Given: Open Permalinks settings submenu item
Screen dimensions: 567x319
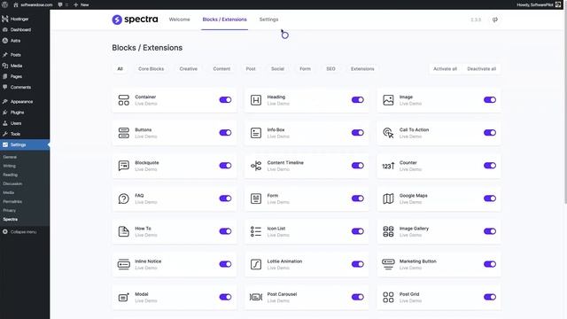Looking at the screenshot, I should [12, 201].
